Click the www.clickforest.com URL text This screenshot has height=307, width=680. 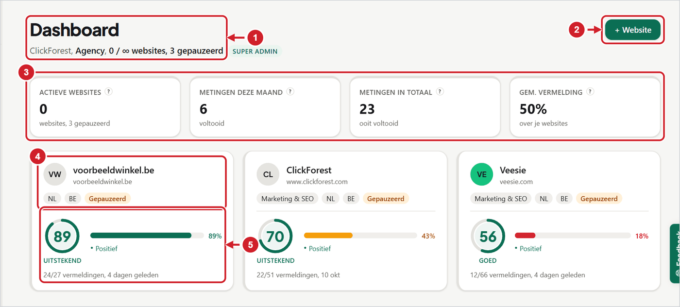point(317,182)
